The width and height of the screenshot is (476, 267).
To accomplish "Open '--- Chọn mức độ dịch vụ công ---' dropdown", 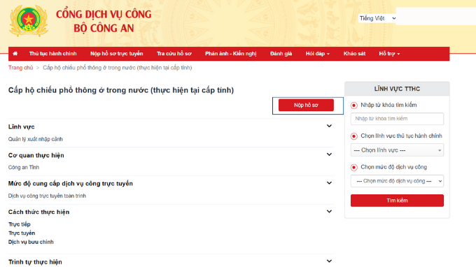I will pyautogui.click(x=397, y=181).
